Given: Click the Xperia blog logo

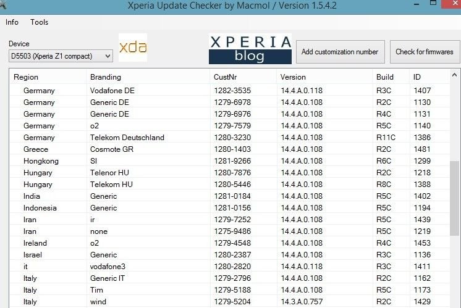Looking at the screenshot, I should (250, 49).
